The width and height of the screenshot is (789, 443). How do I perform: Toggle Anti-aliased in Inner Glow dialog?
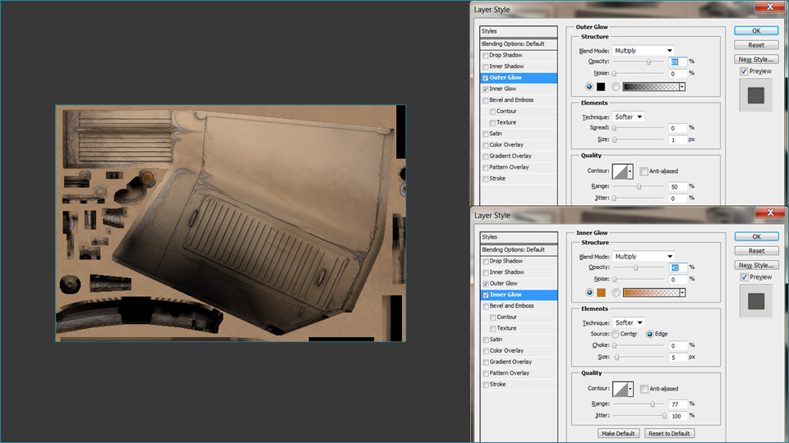coord(644,389)
